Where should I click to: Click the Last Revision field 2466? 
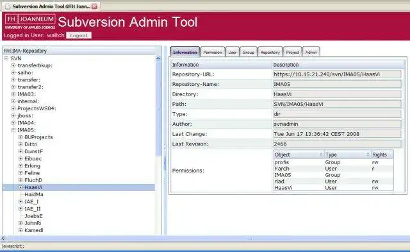[x=337, y=144]
